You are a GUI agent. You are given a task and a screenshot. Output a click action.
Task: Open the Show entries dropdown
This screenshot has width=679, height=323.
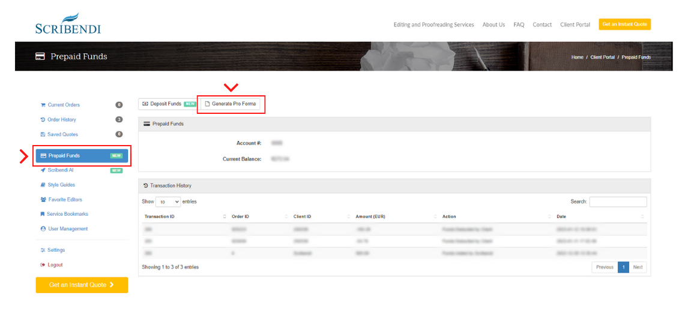click(168, 202)
